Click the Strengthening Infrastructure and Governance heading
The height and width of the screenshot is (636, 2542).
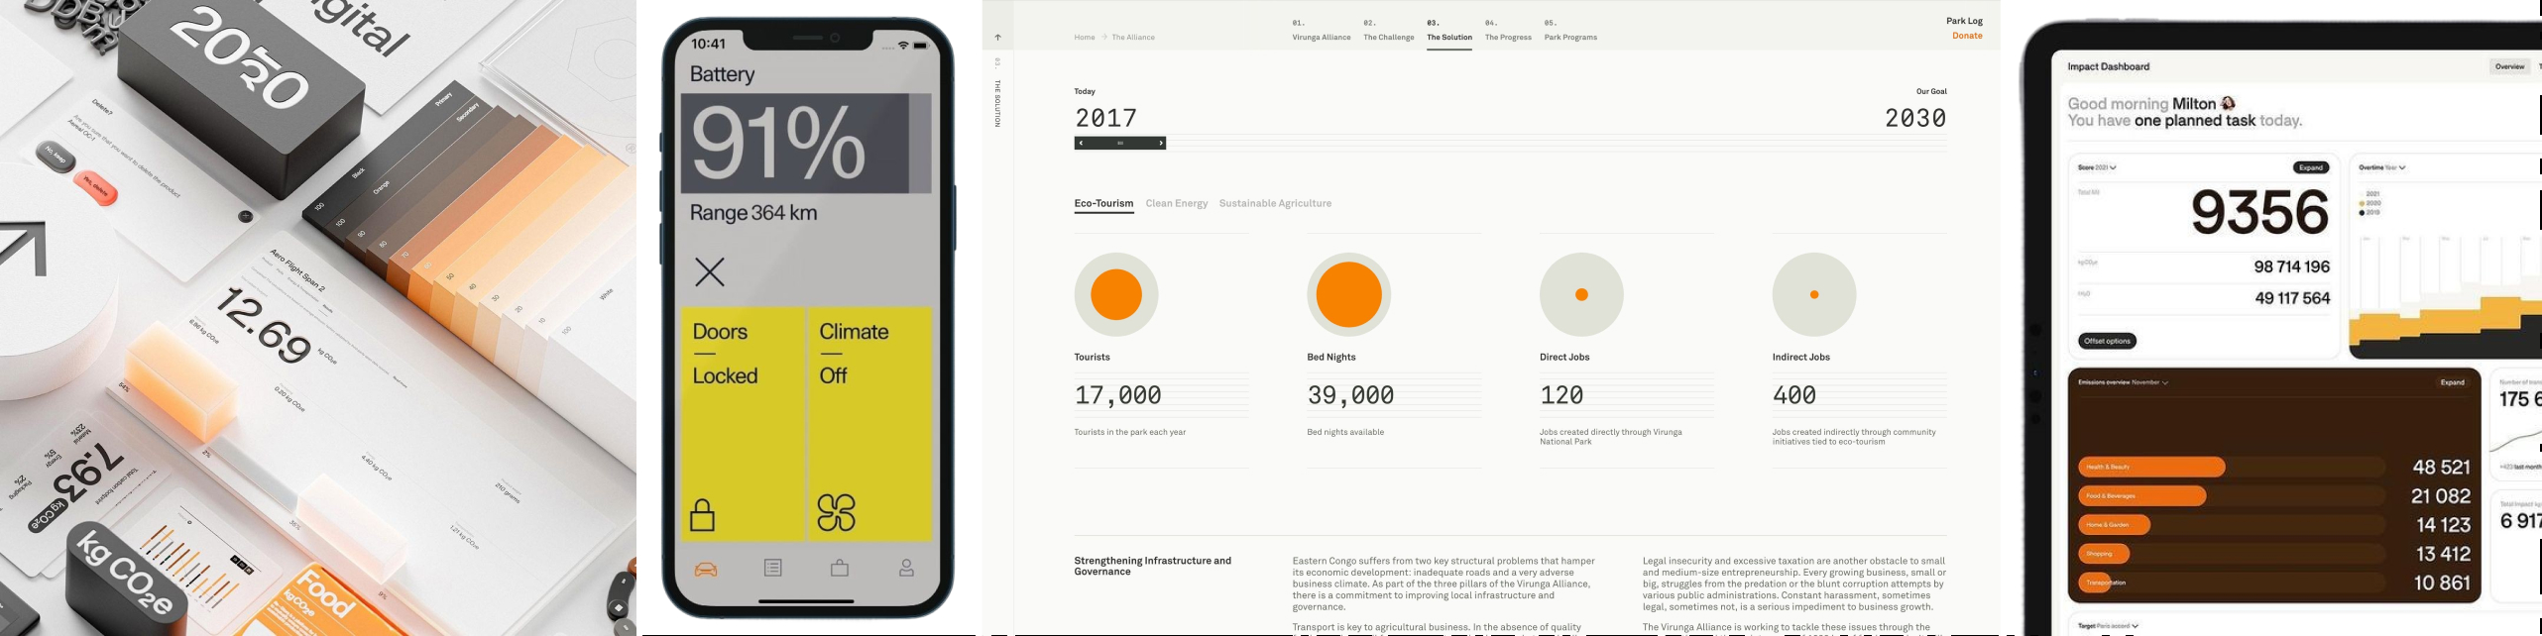pyautogui.click(x=1153, y=566)
